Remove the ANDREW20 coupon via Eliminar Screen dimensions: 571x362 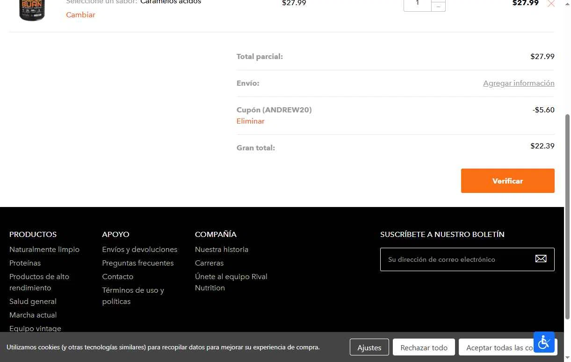[251, 121]
